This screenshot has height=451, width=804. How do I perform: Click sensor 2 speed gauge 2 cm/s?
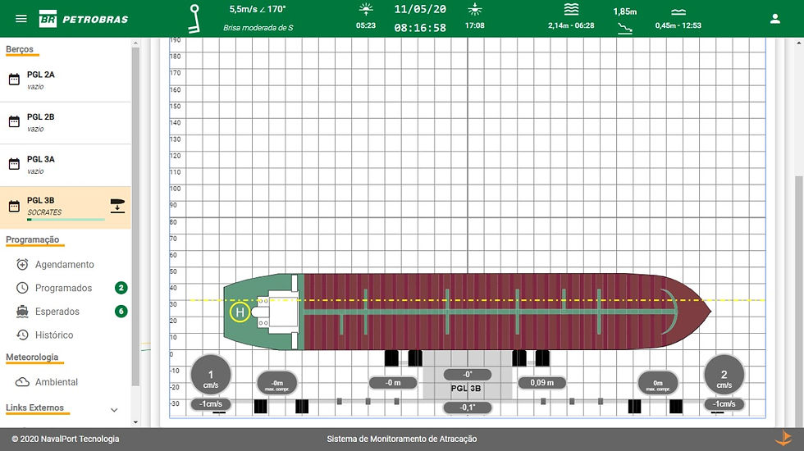724,375
